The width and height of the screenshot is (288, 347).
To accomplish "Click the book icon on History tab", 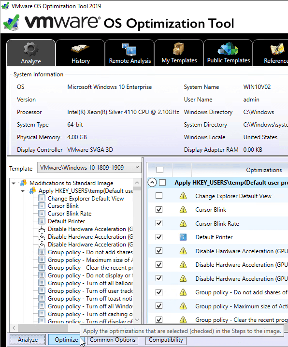I will pyautogui.click(x=80, y=49).
